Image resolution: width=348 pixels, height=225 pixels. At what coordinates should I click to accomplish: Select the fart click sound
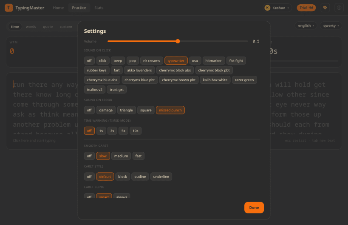tap(117, 70)
